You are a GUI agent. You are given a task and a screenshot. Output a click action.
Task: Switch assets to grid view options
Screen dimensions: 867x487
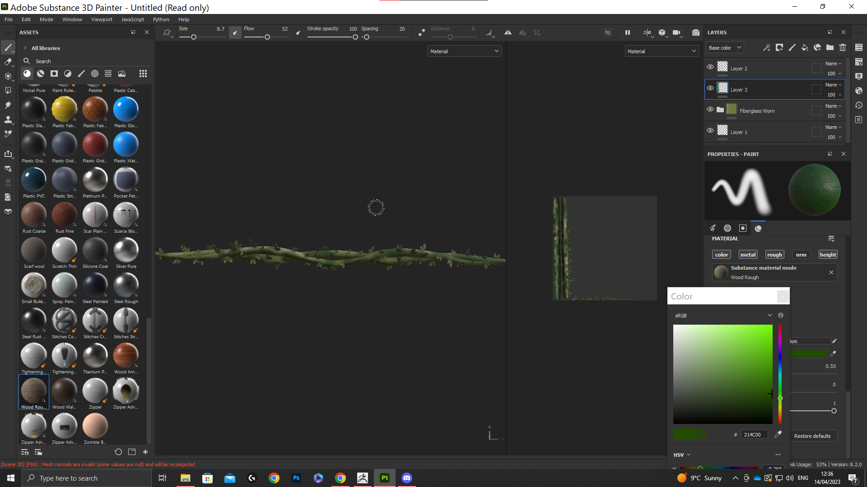click(x=143, y=74)
